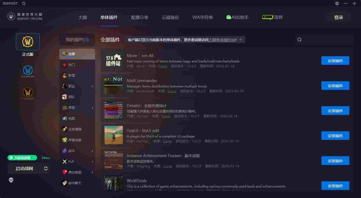Switch to the 大脚 tab
361x198 pixels.
83,17
